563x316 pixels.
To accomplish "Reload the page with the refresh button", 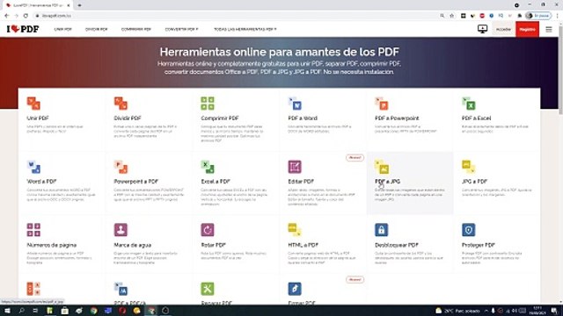I will (26, 16).
